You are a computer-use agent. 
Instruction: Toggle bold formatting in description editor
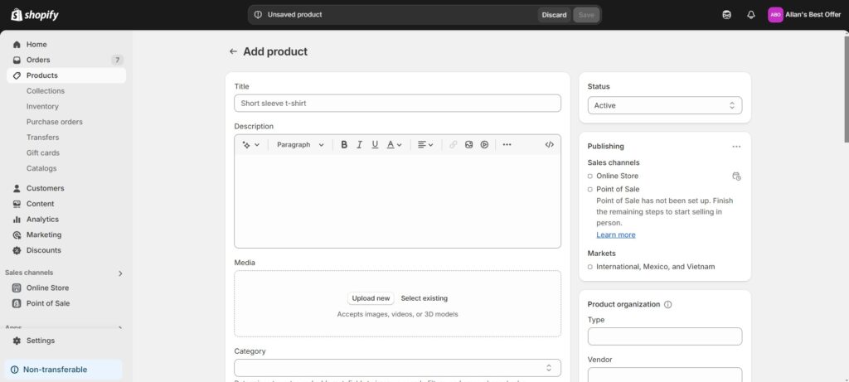point(344,144)
